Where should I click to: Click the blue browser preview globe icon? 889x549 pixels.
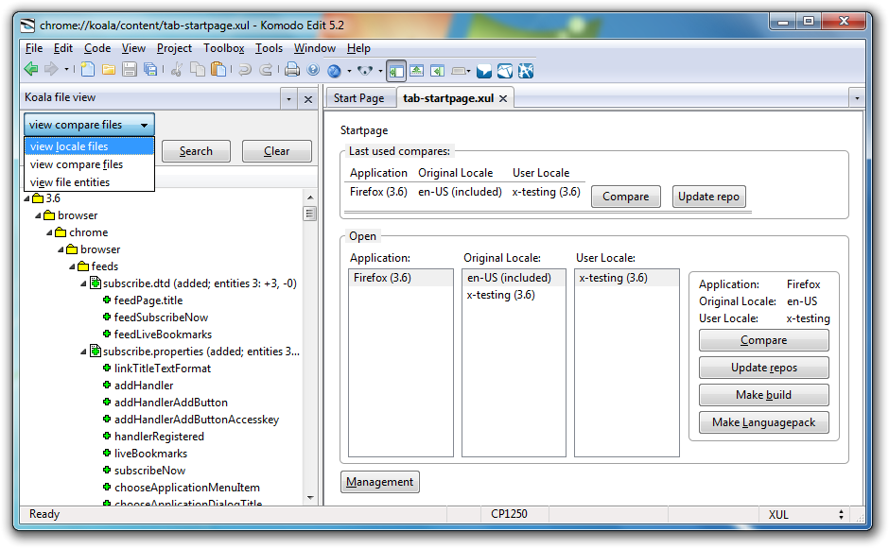(x=335, y=71)
